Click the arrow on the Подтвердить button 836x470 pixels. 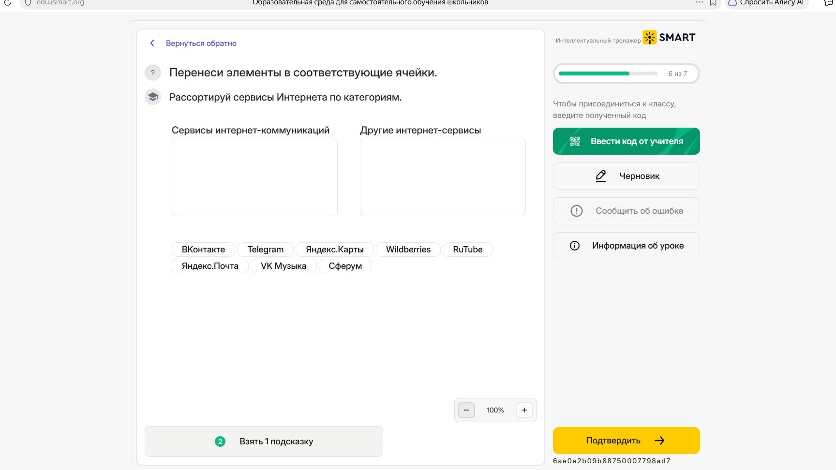(x=659, y=441)
